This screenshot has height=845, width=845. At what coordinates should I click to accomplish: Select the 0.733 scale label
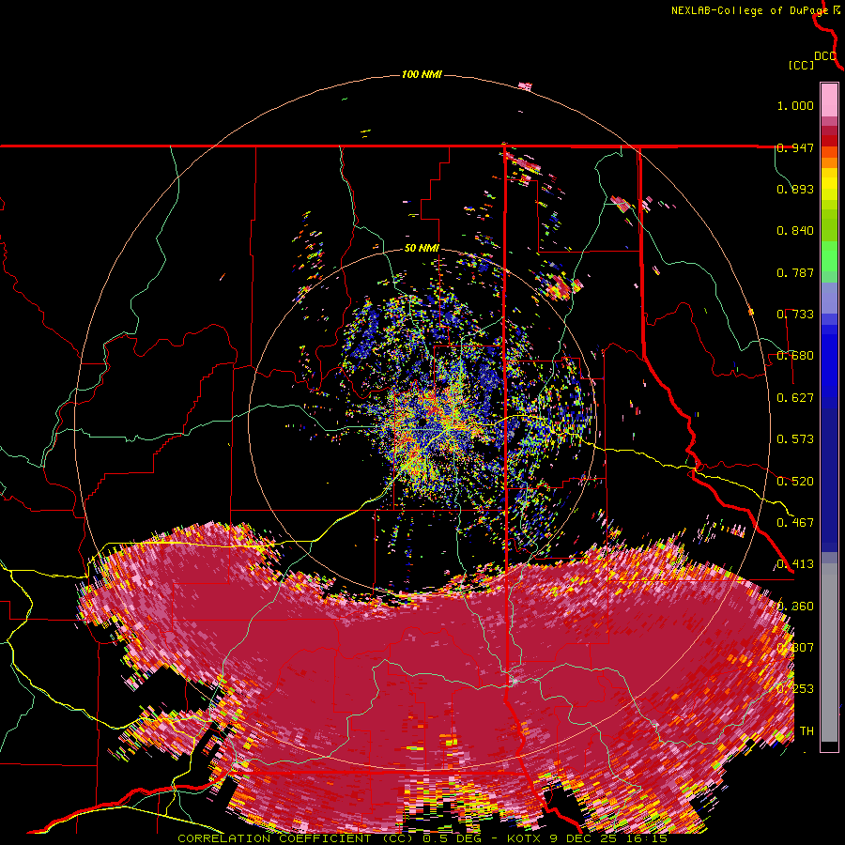[795, 315]
